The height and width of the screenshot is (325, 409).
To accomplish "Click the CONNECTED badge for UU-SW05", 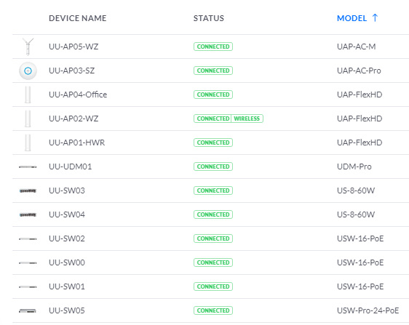I will tap(213, 310).
